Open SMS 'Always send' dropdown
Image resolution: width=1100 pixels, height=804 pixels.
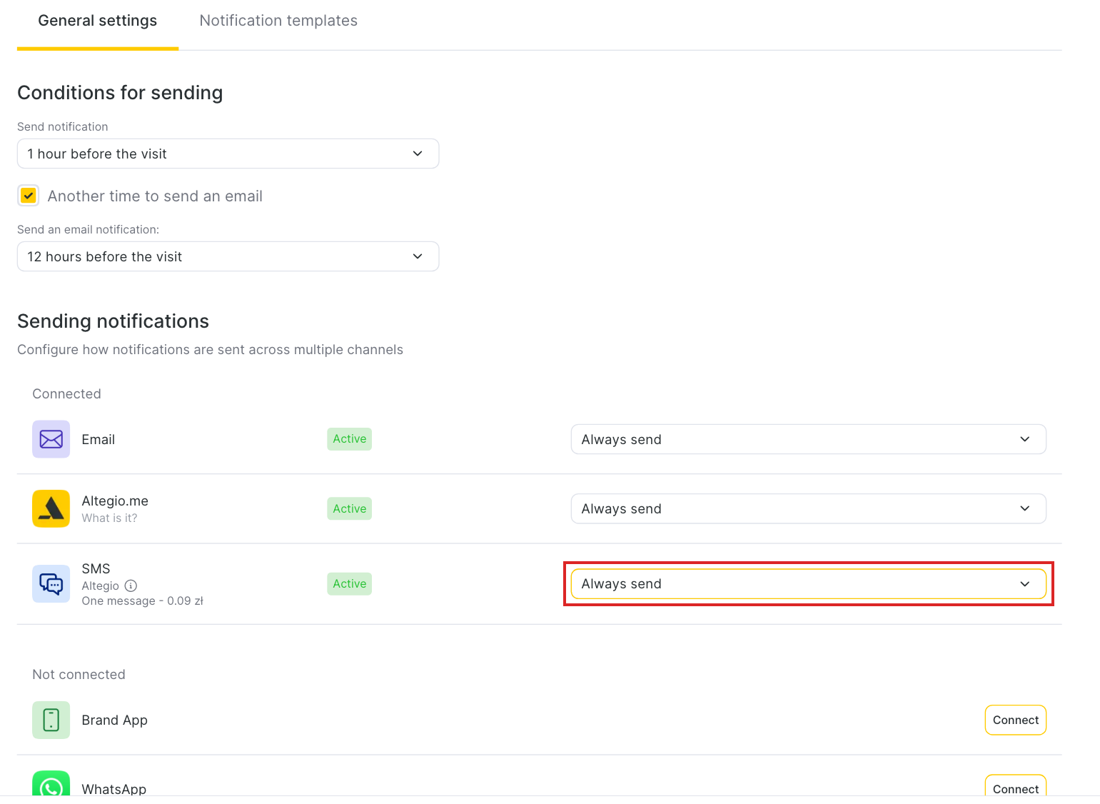point(808,584)
